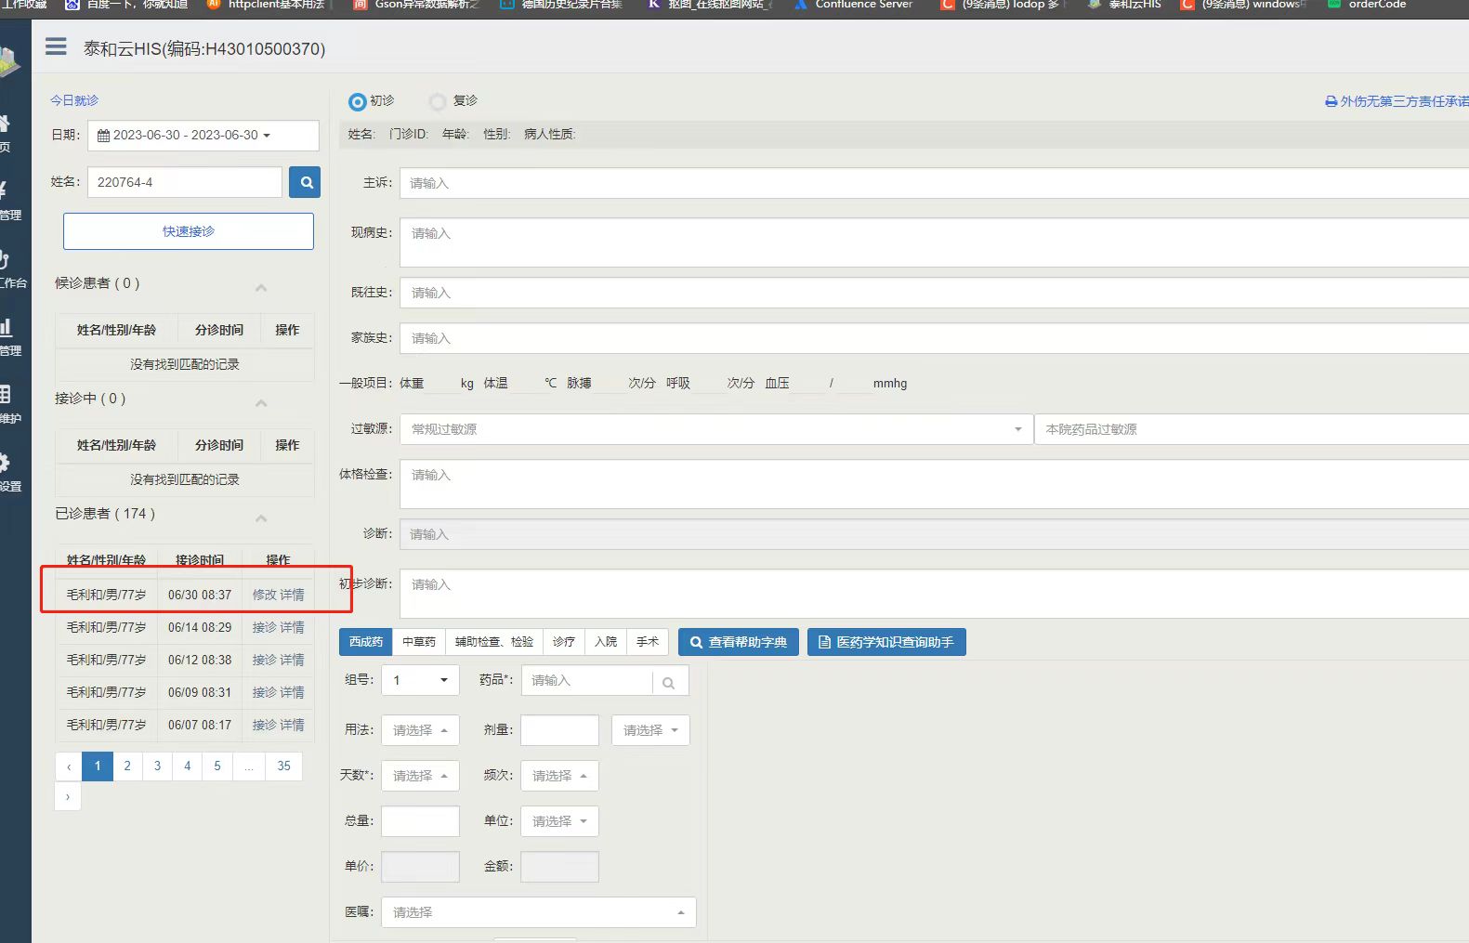Open the date range dropdown
The image size is (1469, 943).
pyautogui.click(x=203, y=136)
